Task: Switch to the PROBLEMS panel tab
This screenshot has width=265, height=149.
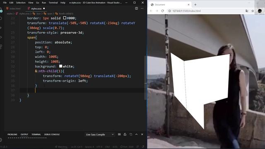Action: click(x=12, y=135)
